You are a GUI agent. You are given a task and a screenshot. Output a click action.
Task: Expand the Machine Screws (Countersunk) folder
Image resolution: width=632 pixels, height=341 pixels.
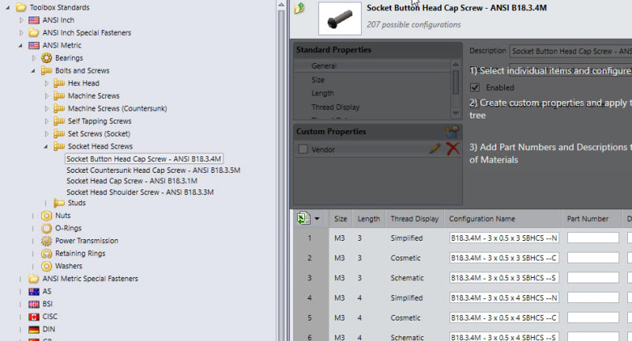coord(47,108)
